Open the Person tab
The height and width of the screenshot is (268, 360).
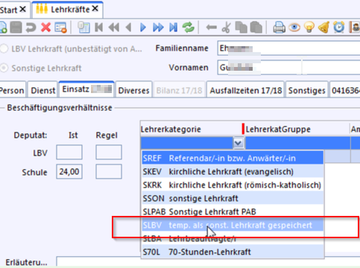pos(13,90)
